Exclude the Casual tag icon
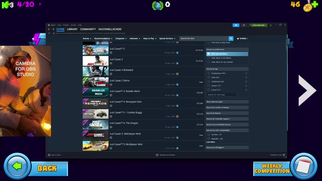322x181 pixels. click(x=246, y=90)
